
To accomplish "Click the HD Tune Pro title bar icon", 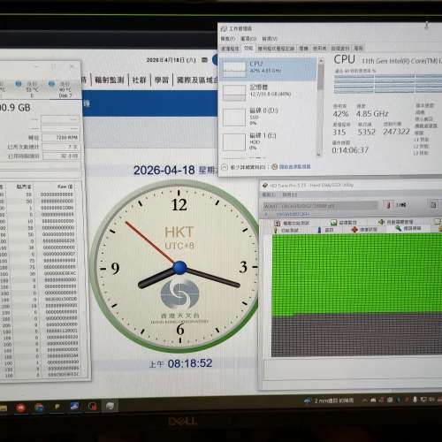I will tap(265, 186).
